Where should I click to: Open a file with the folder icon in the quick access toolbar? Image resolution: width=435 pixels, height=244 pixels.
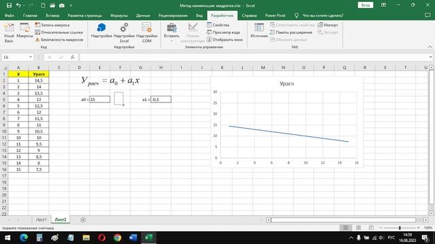point(52,5)
